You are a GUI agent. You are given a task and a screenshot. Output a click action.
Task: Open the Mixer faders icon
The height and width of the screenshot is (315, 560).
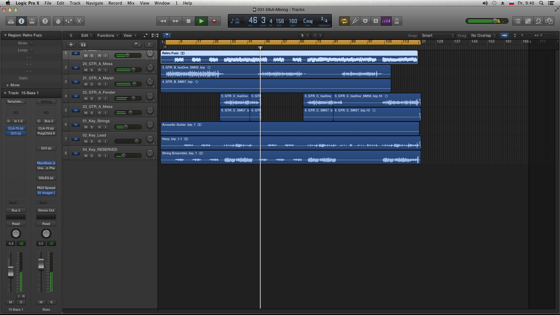(x=69, y=21)
